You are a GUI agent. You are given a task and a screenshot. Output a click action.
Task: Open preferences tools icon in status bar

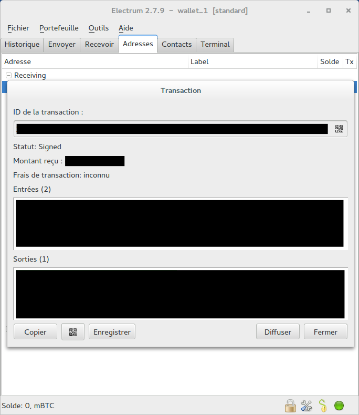click(307, 406)
